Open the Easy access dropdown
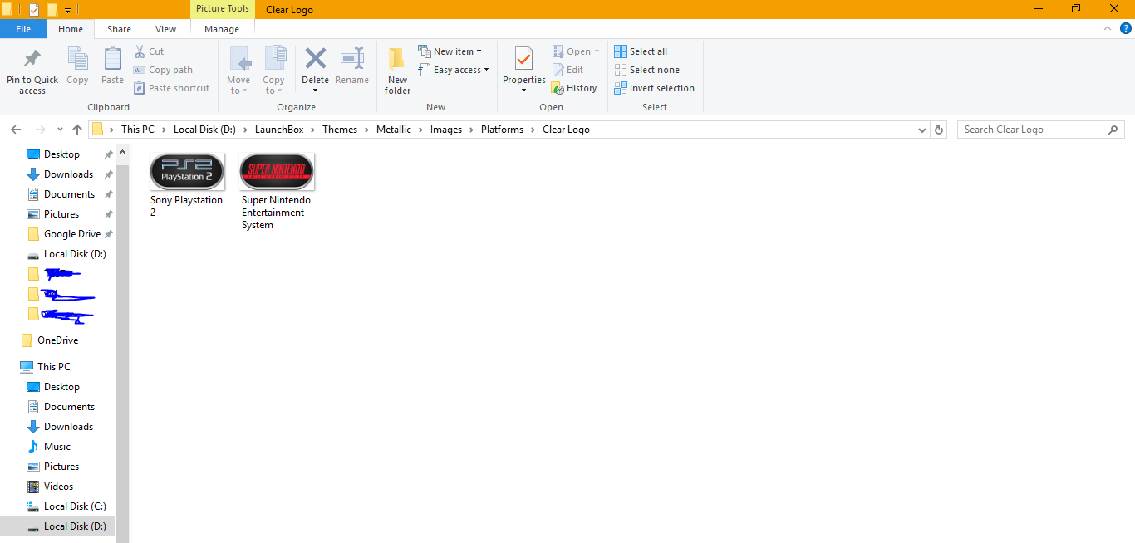1135x543 pixels. 453,70
